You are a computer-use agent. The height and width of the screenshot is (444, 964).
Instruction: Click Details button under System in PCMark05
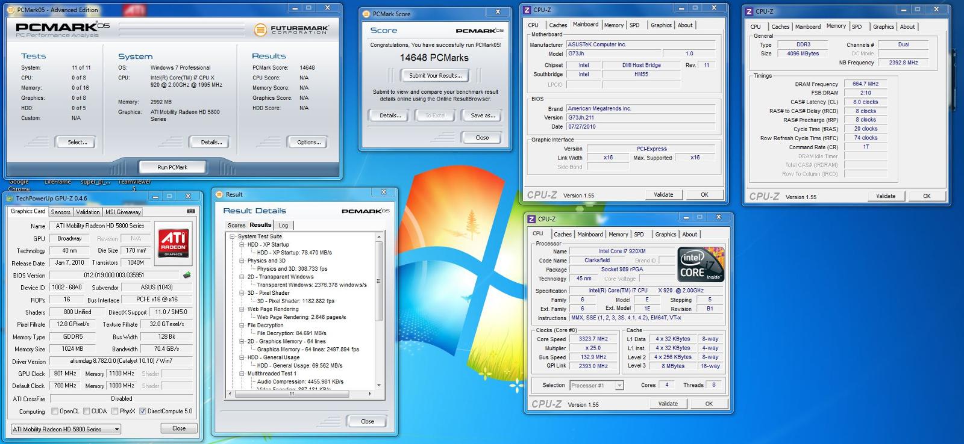(211, 142)
